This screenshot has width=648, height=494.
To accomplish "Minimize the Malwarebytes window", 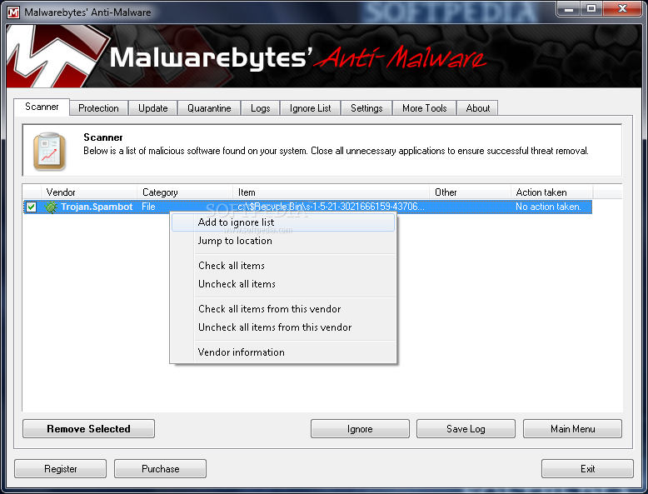I will 569,8.
